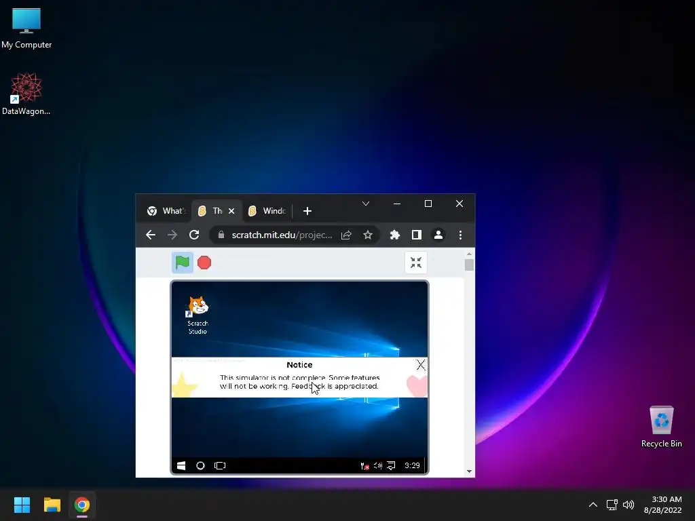Open the simulator action center icon

391,465
